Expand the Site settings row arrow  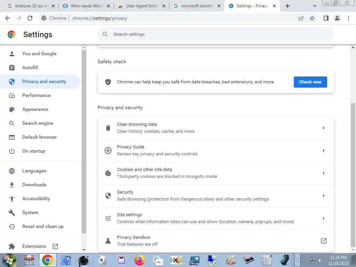click(324, 218)
